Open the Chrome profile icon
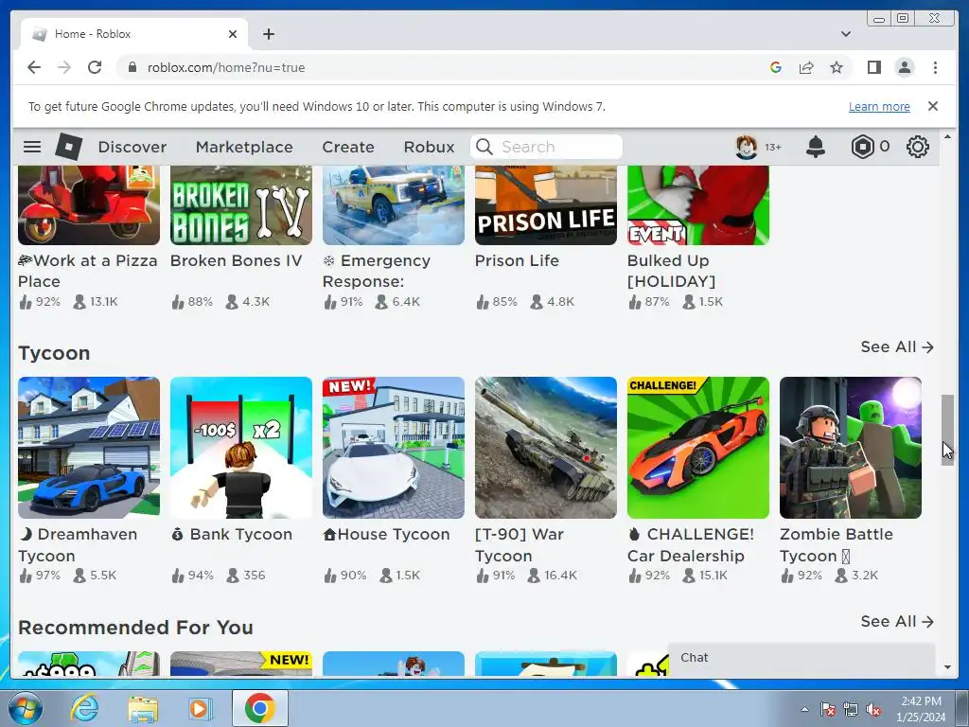Viewport: 969px width, 727px height. (905, 67)
